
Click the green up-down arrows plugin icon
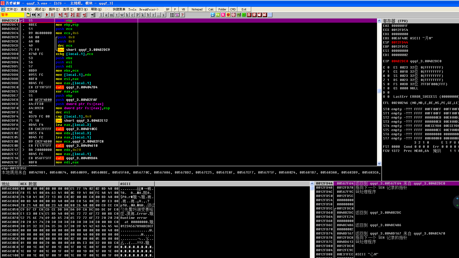[218, 15]
